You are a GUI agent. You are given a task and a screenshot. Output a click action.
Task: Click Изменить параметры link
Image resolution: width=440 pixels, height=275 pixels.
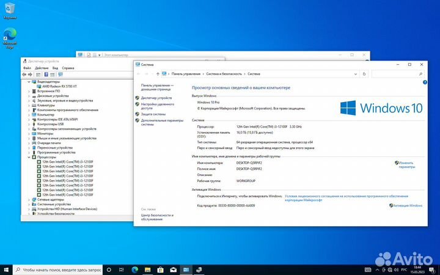(x=406, y=165)
